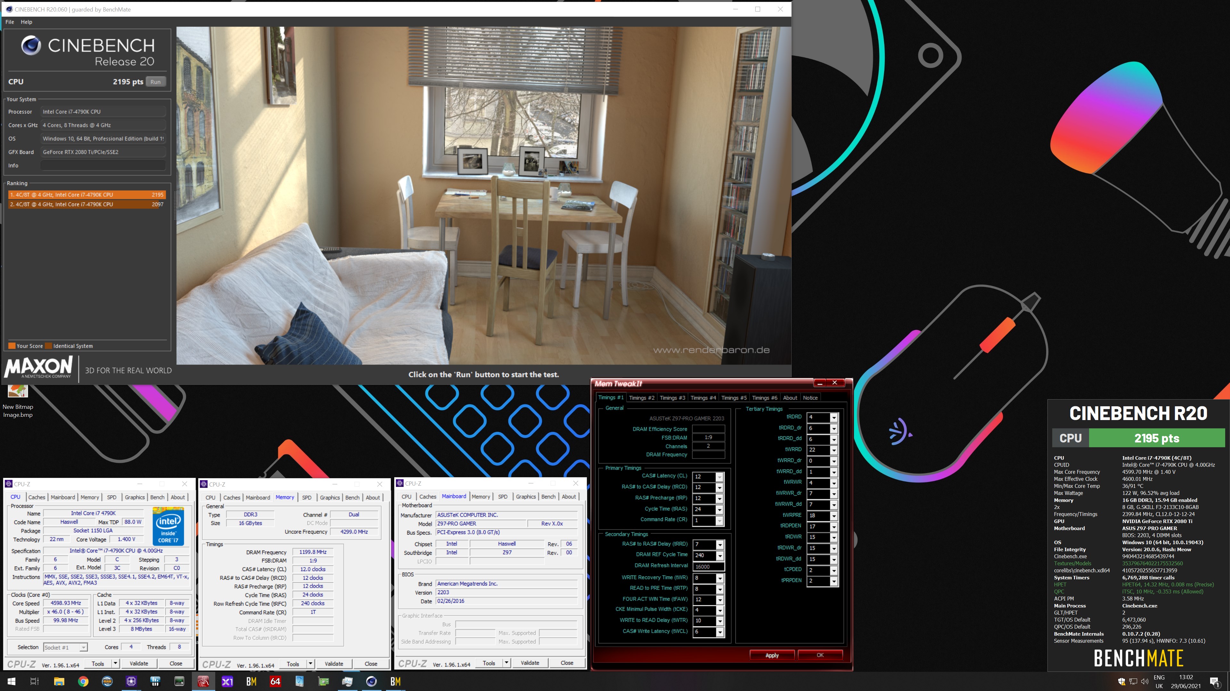
Task: Open the network tray icon
Action: click(1133, 681)
